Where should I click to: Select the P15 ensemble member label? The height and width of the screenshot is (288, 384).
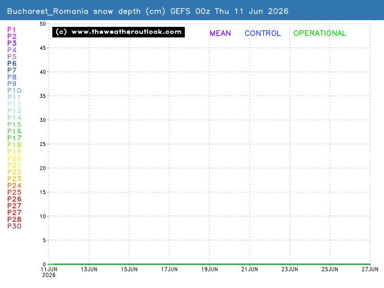[14, 124]
